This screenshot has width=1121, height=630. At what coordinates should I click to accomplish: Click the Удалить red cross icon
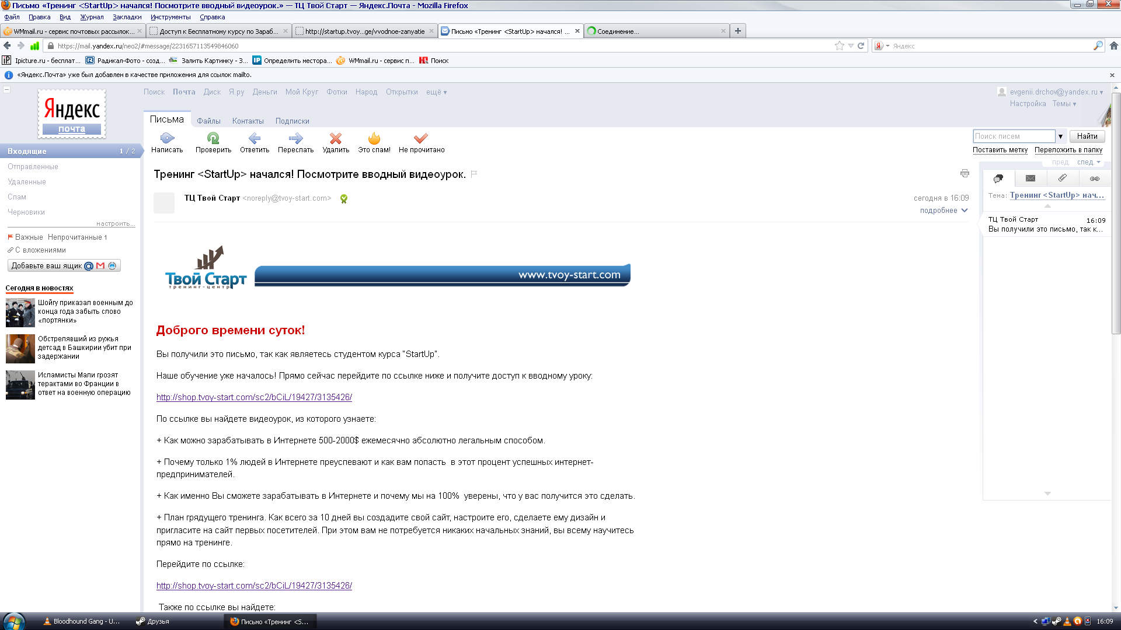point(336,138)
